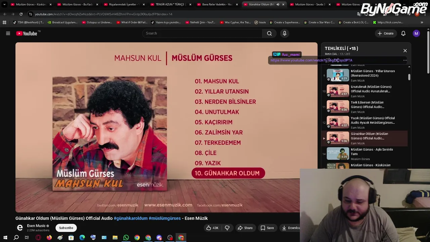Click the Create button
The width and height of the screenshot is (430, 242).
point(385,33)
